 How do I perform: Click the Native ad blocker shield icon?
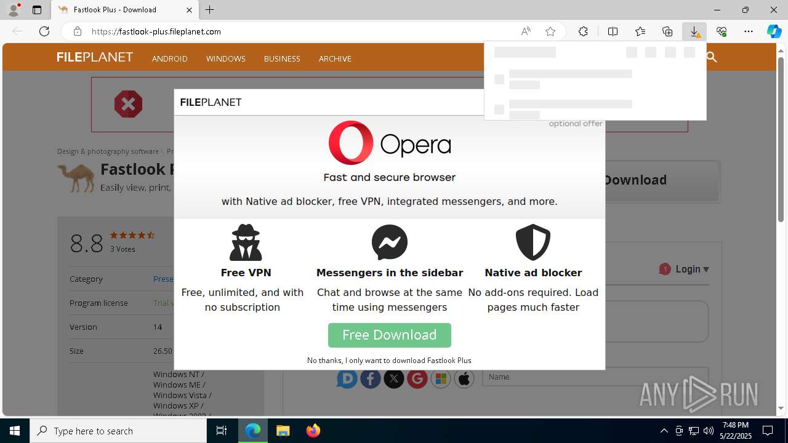click(533, 242)
